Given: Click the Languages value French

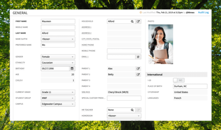Looking at the screenshot, I should pos(178,98).
